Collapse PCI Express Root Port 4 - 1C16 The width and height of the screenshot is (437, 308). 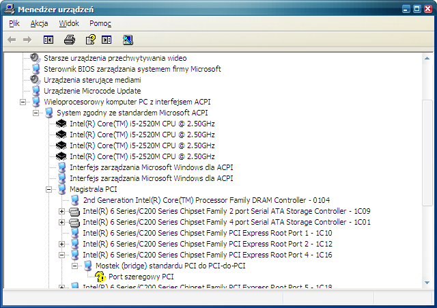(x=62, y=255)
